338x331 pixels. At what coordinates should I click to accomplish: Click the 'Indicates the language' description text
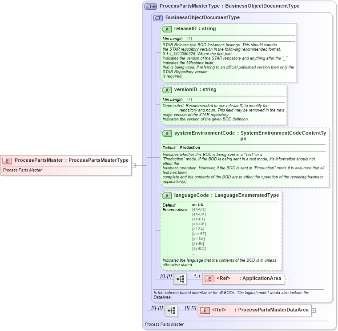[x=219, y=263]
